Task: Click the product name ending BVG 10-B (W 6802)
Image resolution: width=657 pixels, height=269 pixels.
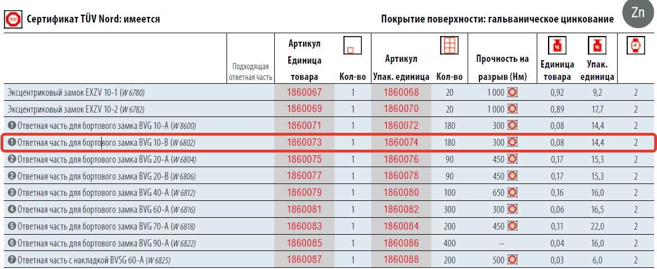Action: click(x=106, y=143)
